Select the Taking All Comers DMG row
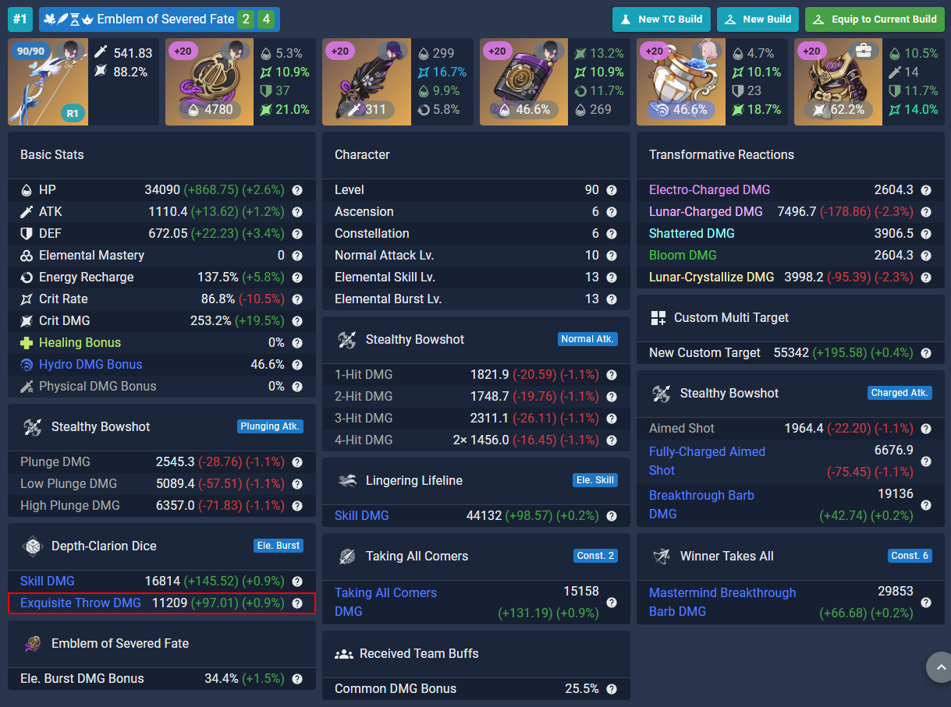The height and width of the screenshot is (707, 951). (476, 603)
